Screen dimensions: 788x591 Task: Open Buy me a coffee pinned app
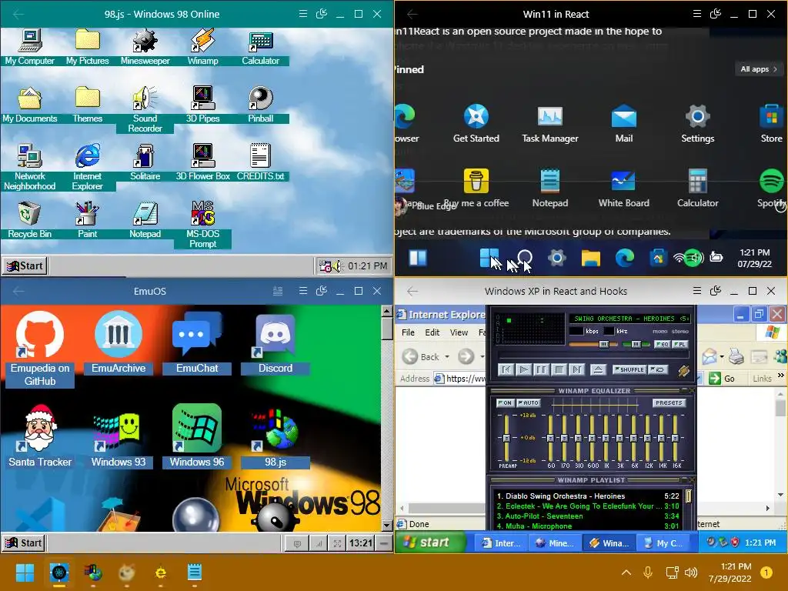[476, 189]
